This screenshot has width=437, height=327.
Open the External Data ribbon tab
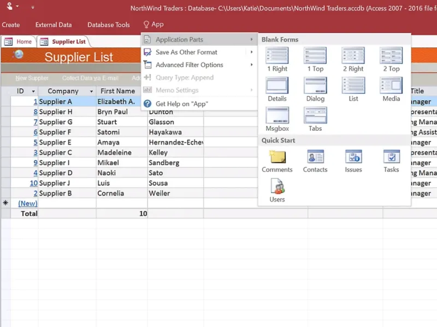point(54,25)
